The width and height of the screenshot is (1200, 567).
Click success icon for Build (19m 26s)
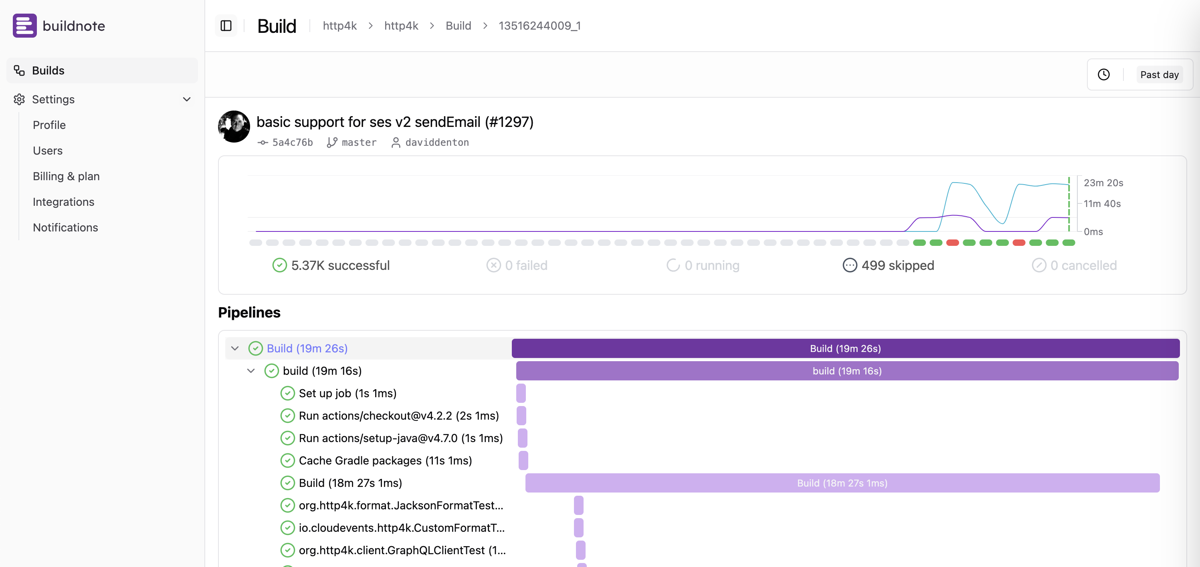pos(255,348)
